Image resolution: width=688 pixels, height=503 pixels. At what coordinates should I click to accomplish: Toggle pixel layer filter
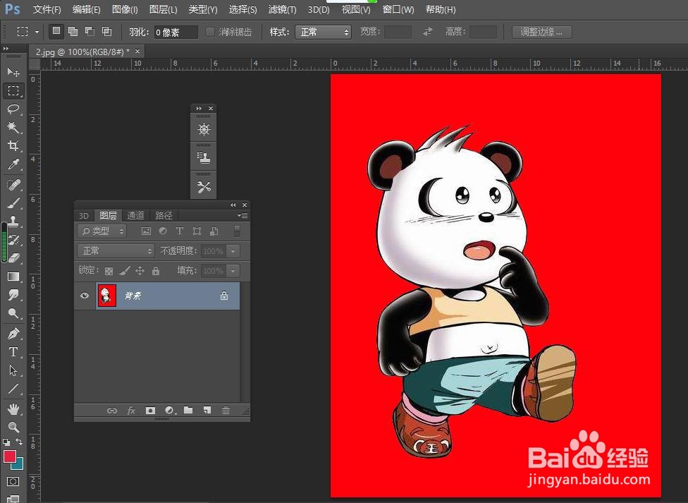click(x=146, y=231)
